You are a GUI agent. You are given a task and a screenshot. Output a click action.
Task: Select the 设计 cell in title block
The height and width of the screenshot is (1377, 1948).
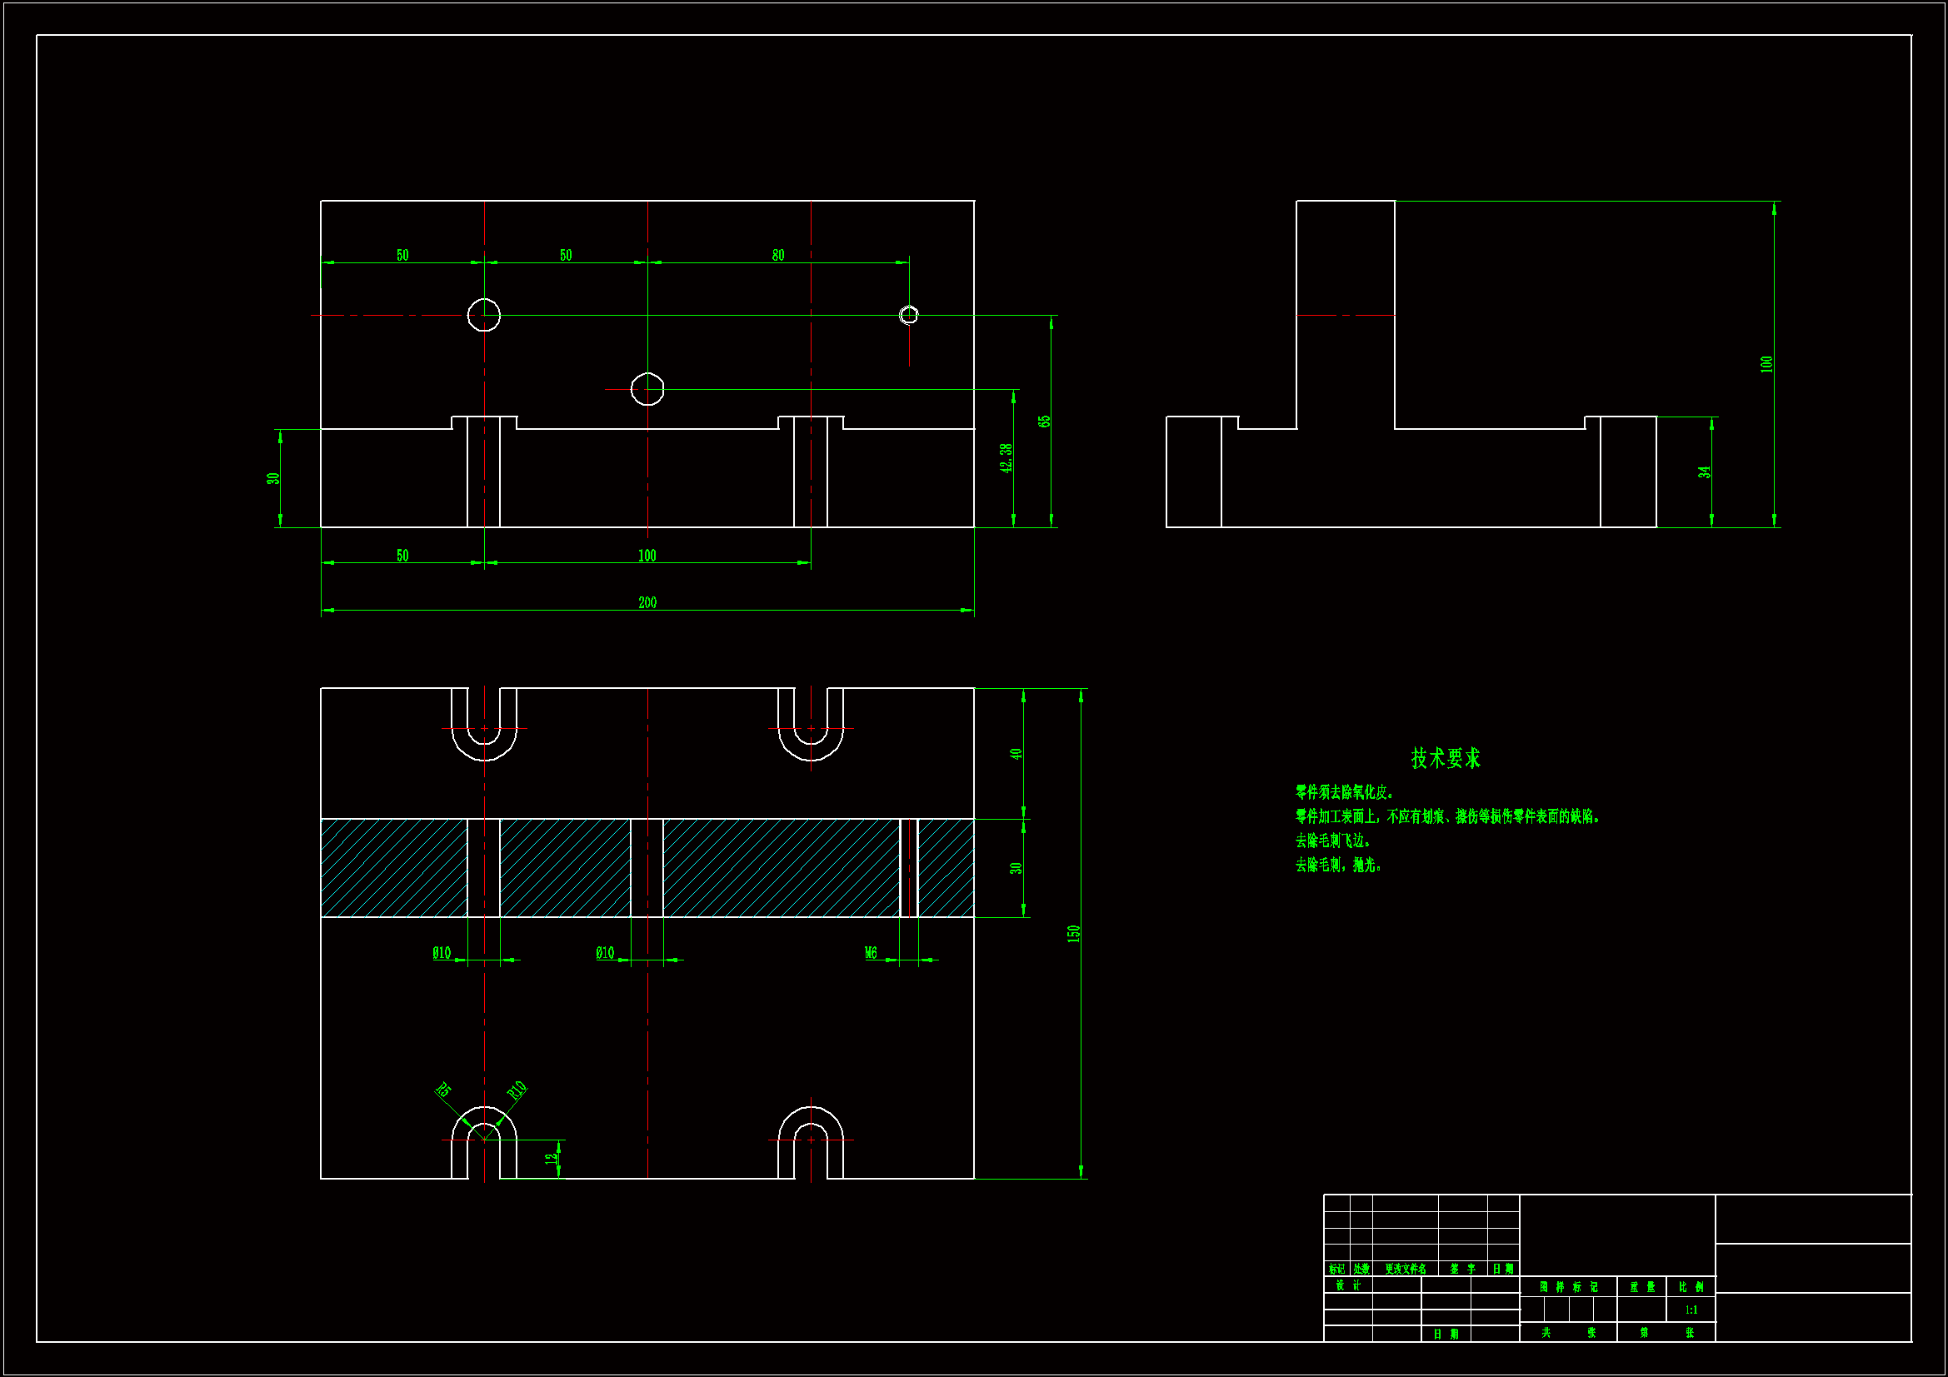point(1347,1285)
